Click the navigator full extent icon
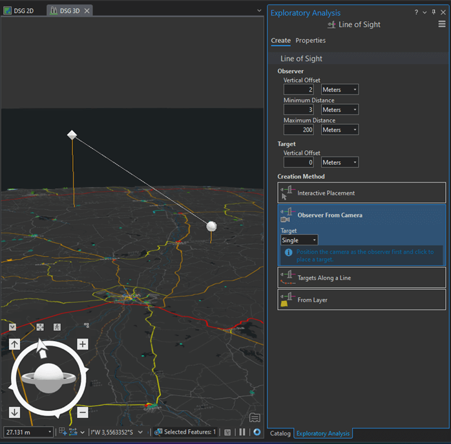This screenshot has width=451, height=444. (40, 327)
